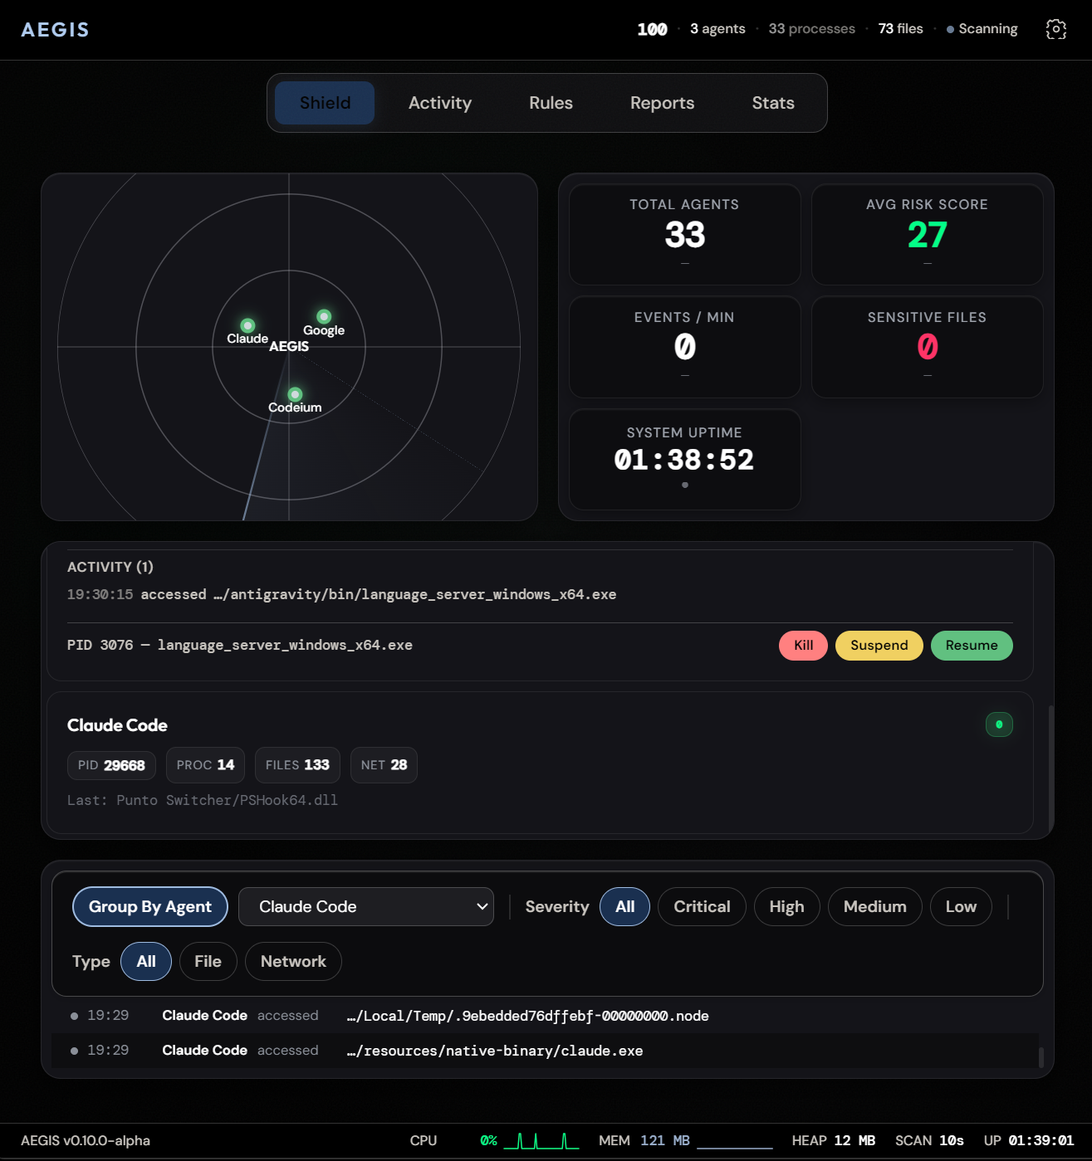Suspend the language_server process
This screenshot has width=1092, height=1161.
879,646
